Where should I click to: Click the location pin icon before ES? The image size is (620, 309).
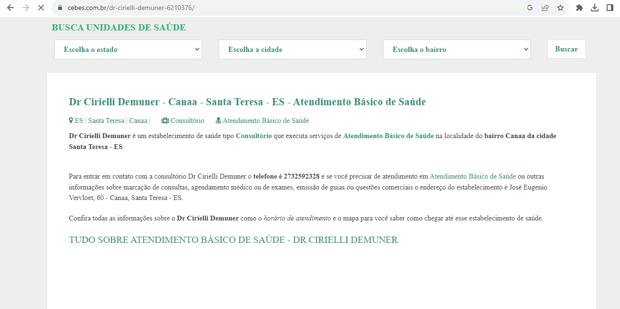pyautogui.click(x=71, y=120)
